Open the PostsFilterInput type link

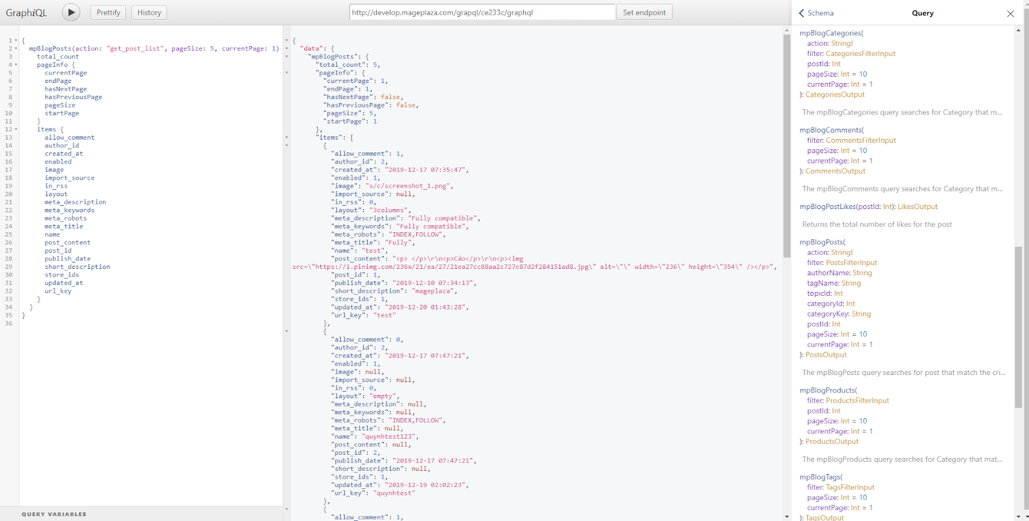click(x=851, y=262)
